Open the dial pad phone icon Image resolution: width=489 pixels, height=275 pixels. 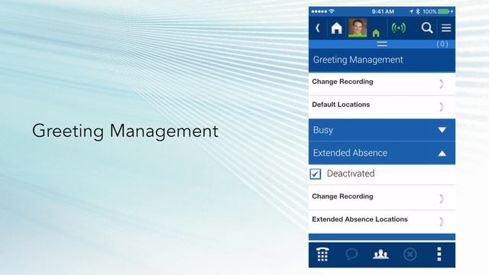coord(322,254)
